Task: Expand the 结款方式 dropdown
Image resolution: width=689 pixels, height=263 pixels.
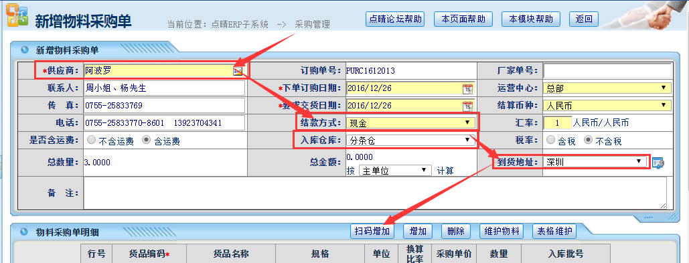Action: [410, 123]
